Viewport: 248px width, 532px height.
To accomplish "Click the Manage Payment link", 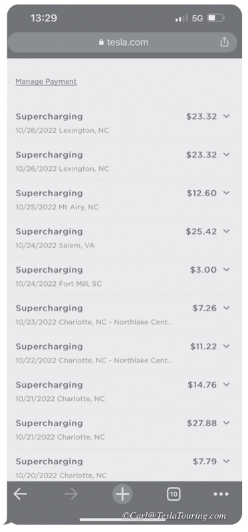I will (x=46, y=81).
